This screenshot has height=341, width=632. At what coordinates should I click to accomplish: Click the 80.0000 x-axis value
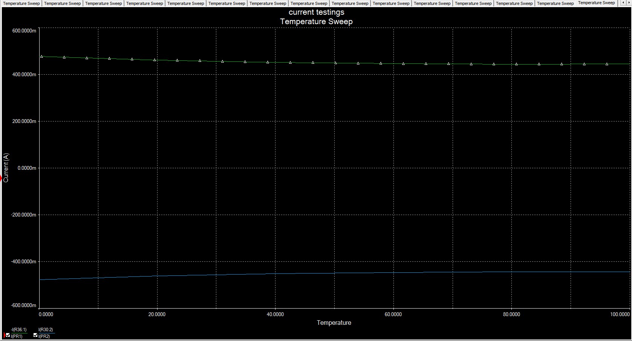(x=511, y=315)
